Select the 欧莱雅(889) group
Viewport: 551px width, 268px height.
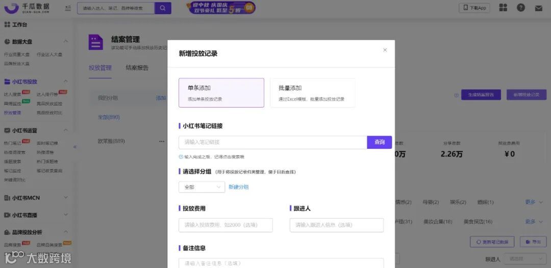(x=111, y=141)
